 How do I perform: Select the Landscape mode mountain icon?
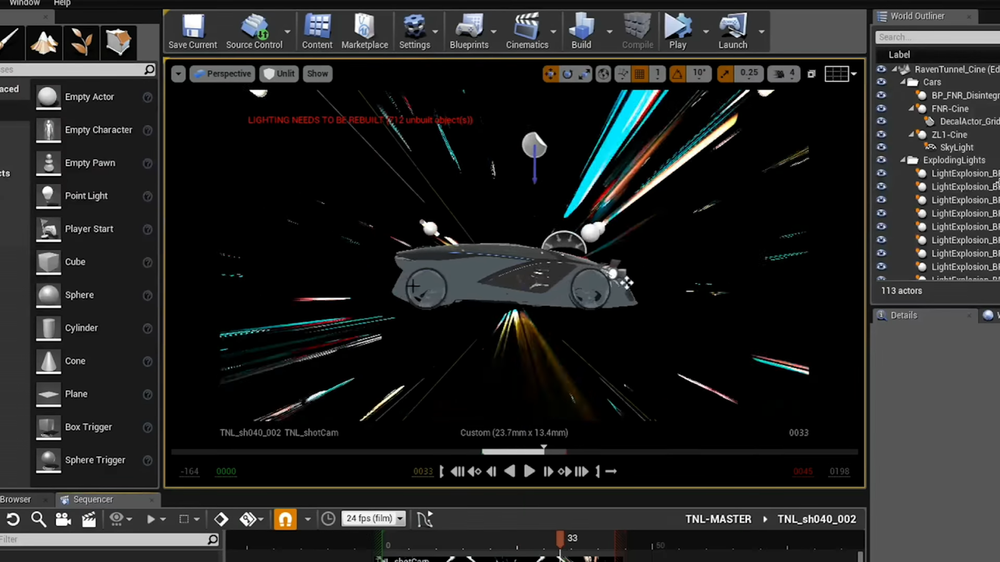[x=44, y=42]
